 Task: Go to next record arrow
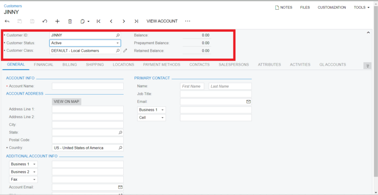(124, 21)
